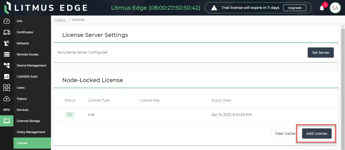
Task: Click the Upgrade button in banner
Action: (295, 8)
